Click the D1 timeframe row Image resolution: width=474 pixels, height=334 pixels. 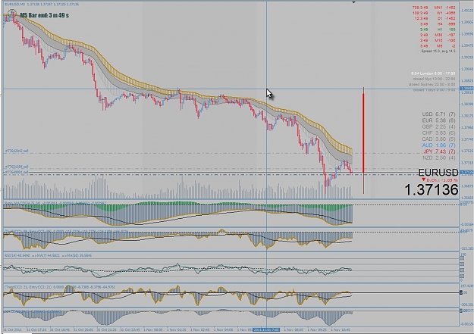coord(435,18)
